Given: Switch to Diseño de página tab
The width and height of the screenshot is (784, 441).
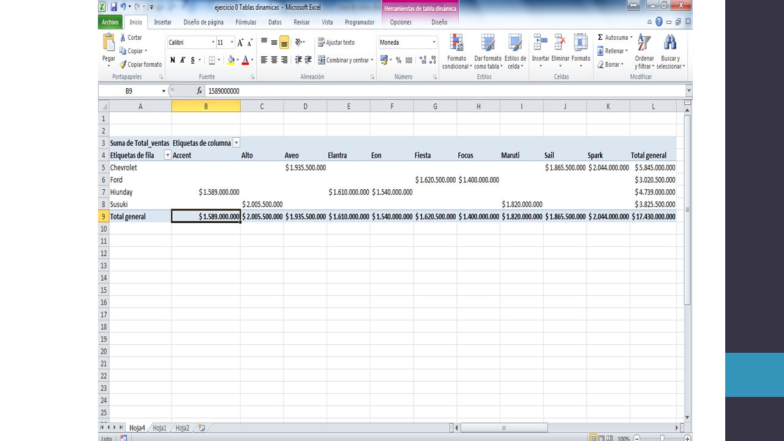Looking at the screenshot, I should [x=203, y=22].
